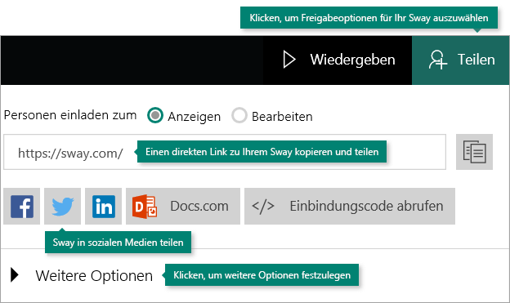The width and height of the screenshot is (510, 303).
Task: Share the Sway on LinkedIn
Action: point(104,206)
